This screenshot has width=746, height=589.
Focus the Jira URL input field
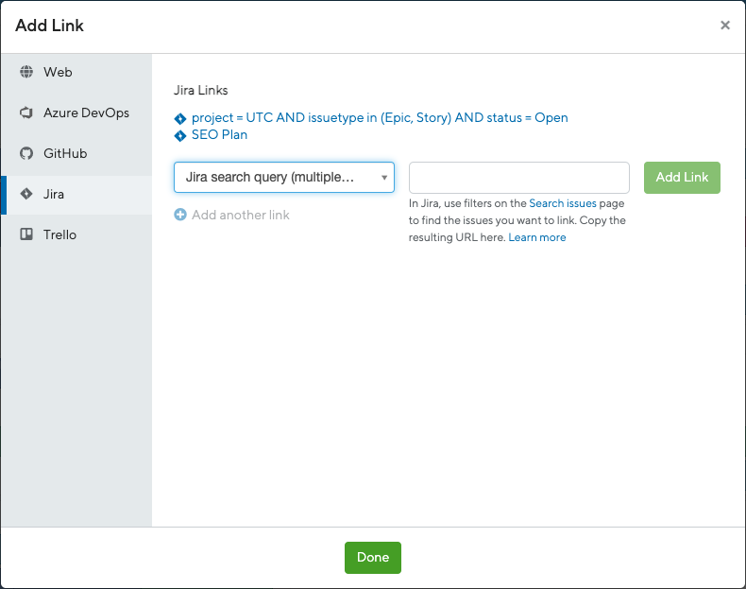point(518,178)
